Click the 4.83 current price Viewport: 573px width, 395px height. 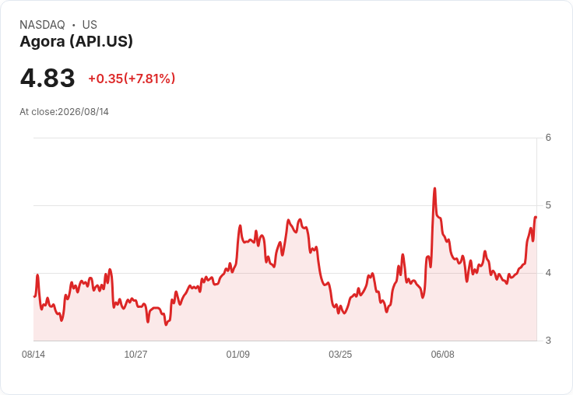(x=47, y=78)
